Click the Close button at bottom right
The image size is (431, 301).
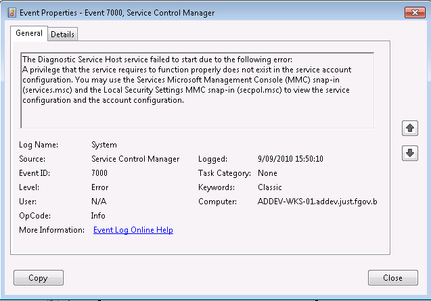pos(392,278)
